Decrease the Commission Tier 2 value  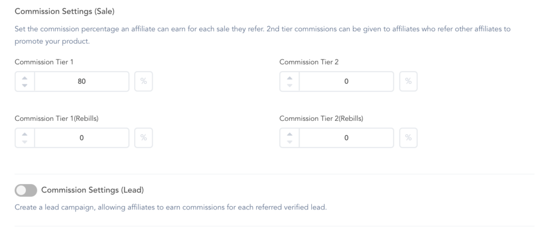(289, 85)
